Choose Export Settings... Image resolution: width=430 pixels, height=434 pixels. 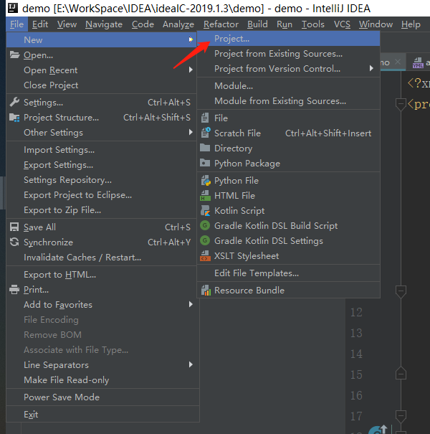pos(101,165)
